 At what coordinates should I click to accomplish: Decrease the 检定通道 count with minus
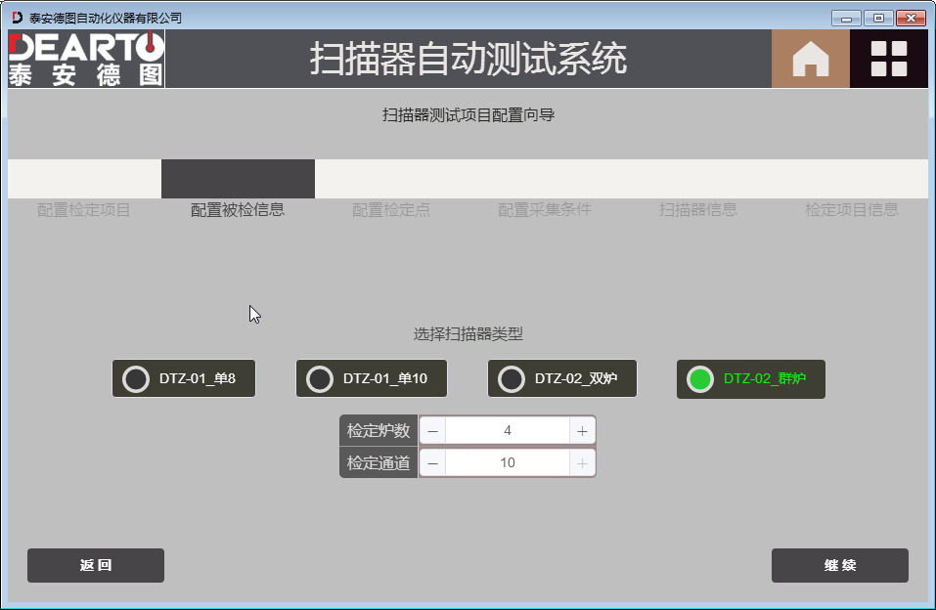point(432,463)
